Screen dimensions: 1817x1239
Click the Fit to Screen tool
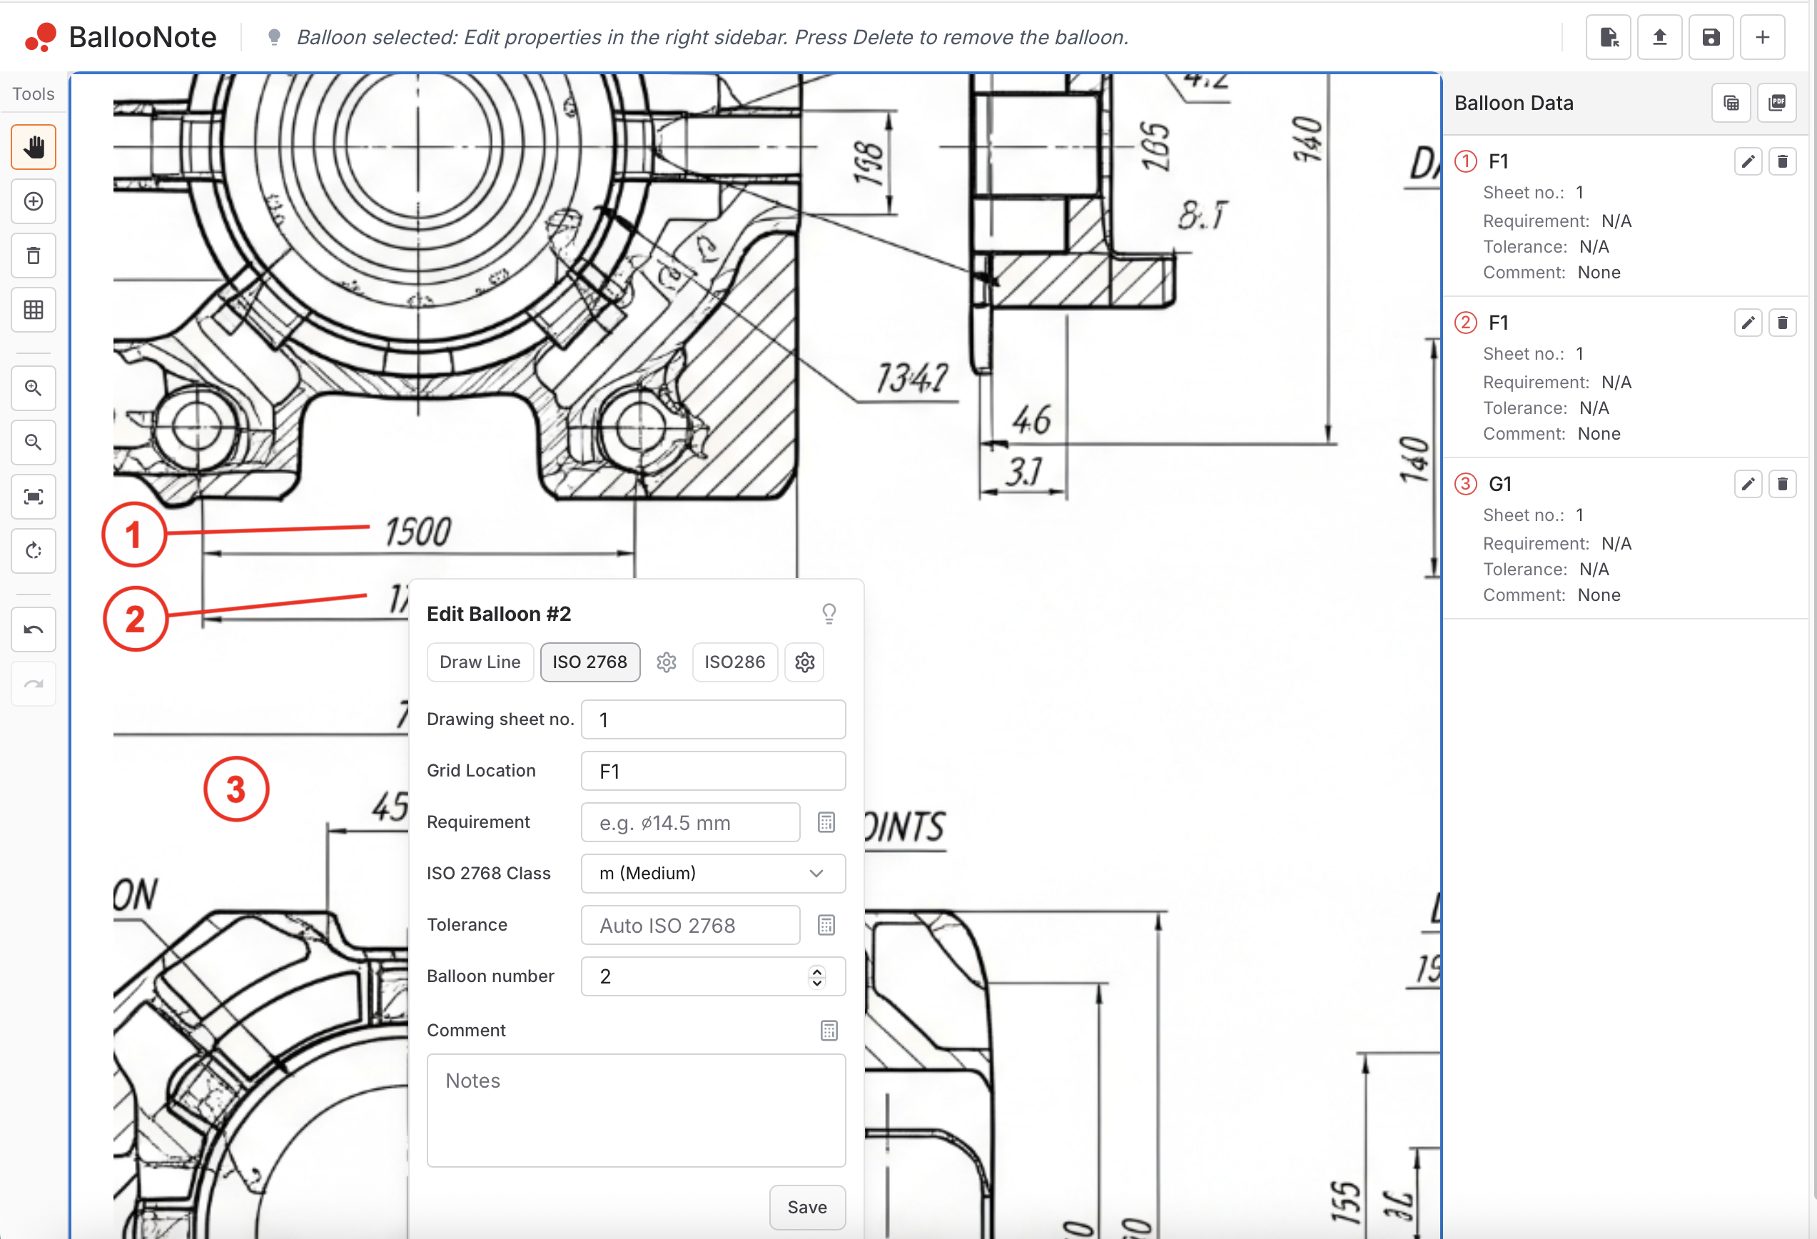point(33,497)
